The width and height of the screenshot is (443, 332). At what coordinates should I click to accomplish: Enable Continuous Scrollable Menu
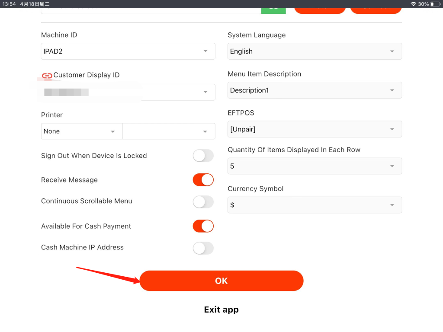[x=203, y=201]
